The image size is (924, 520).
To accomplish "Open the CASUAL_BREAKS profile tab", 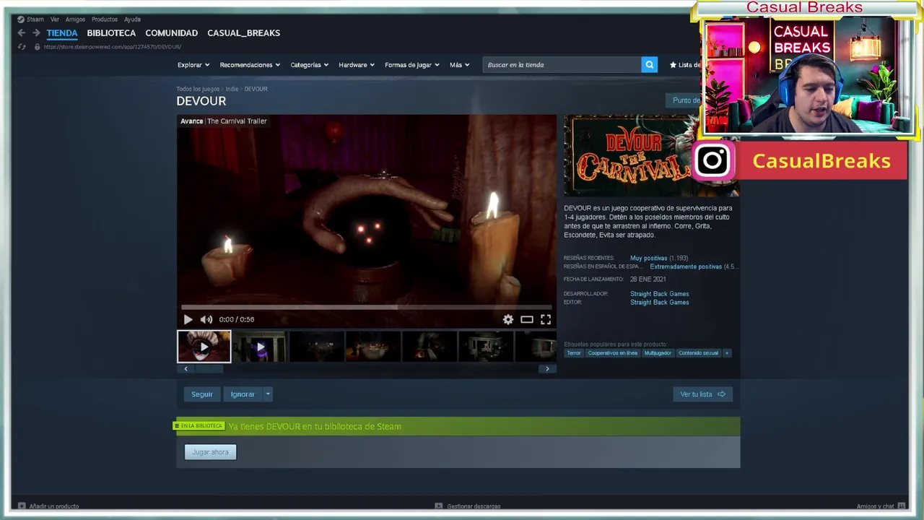I will (243, 33).
